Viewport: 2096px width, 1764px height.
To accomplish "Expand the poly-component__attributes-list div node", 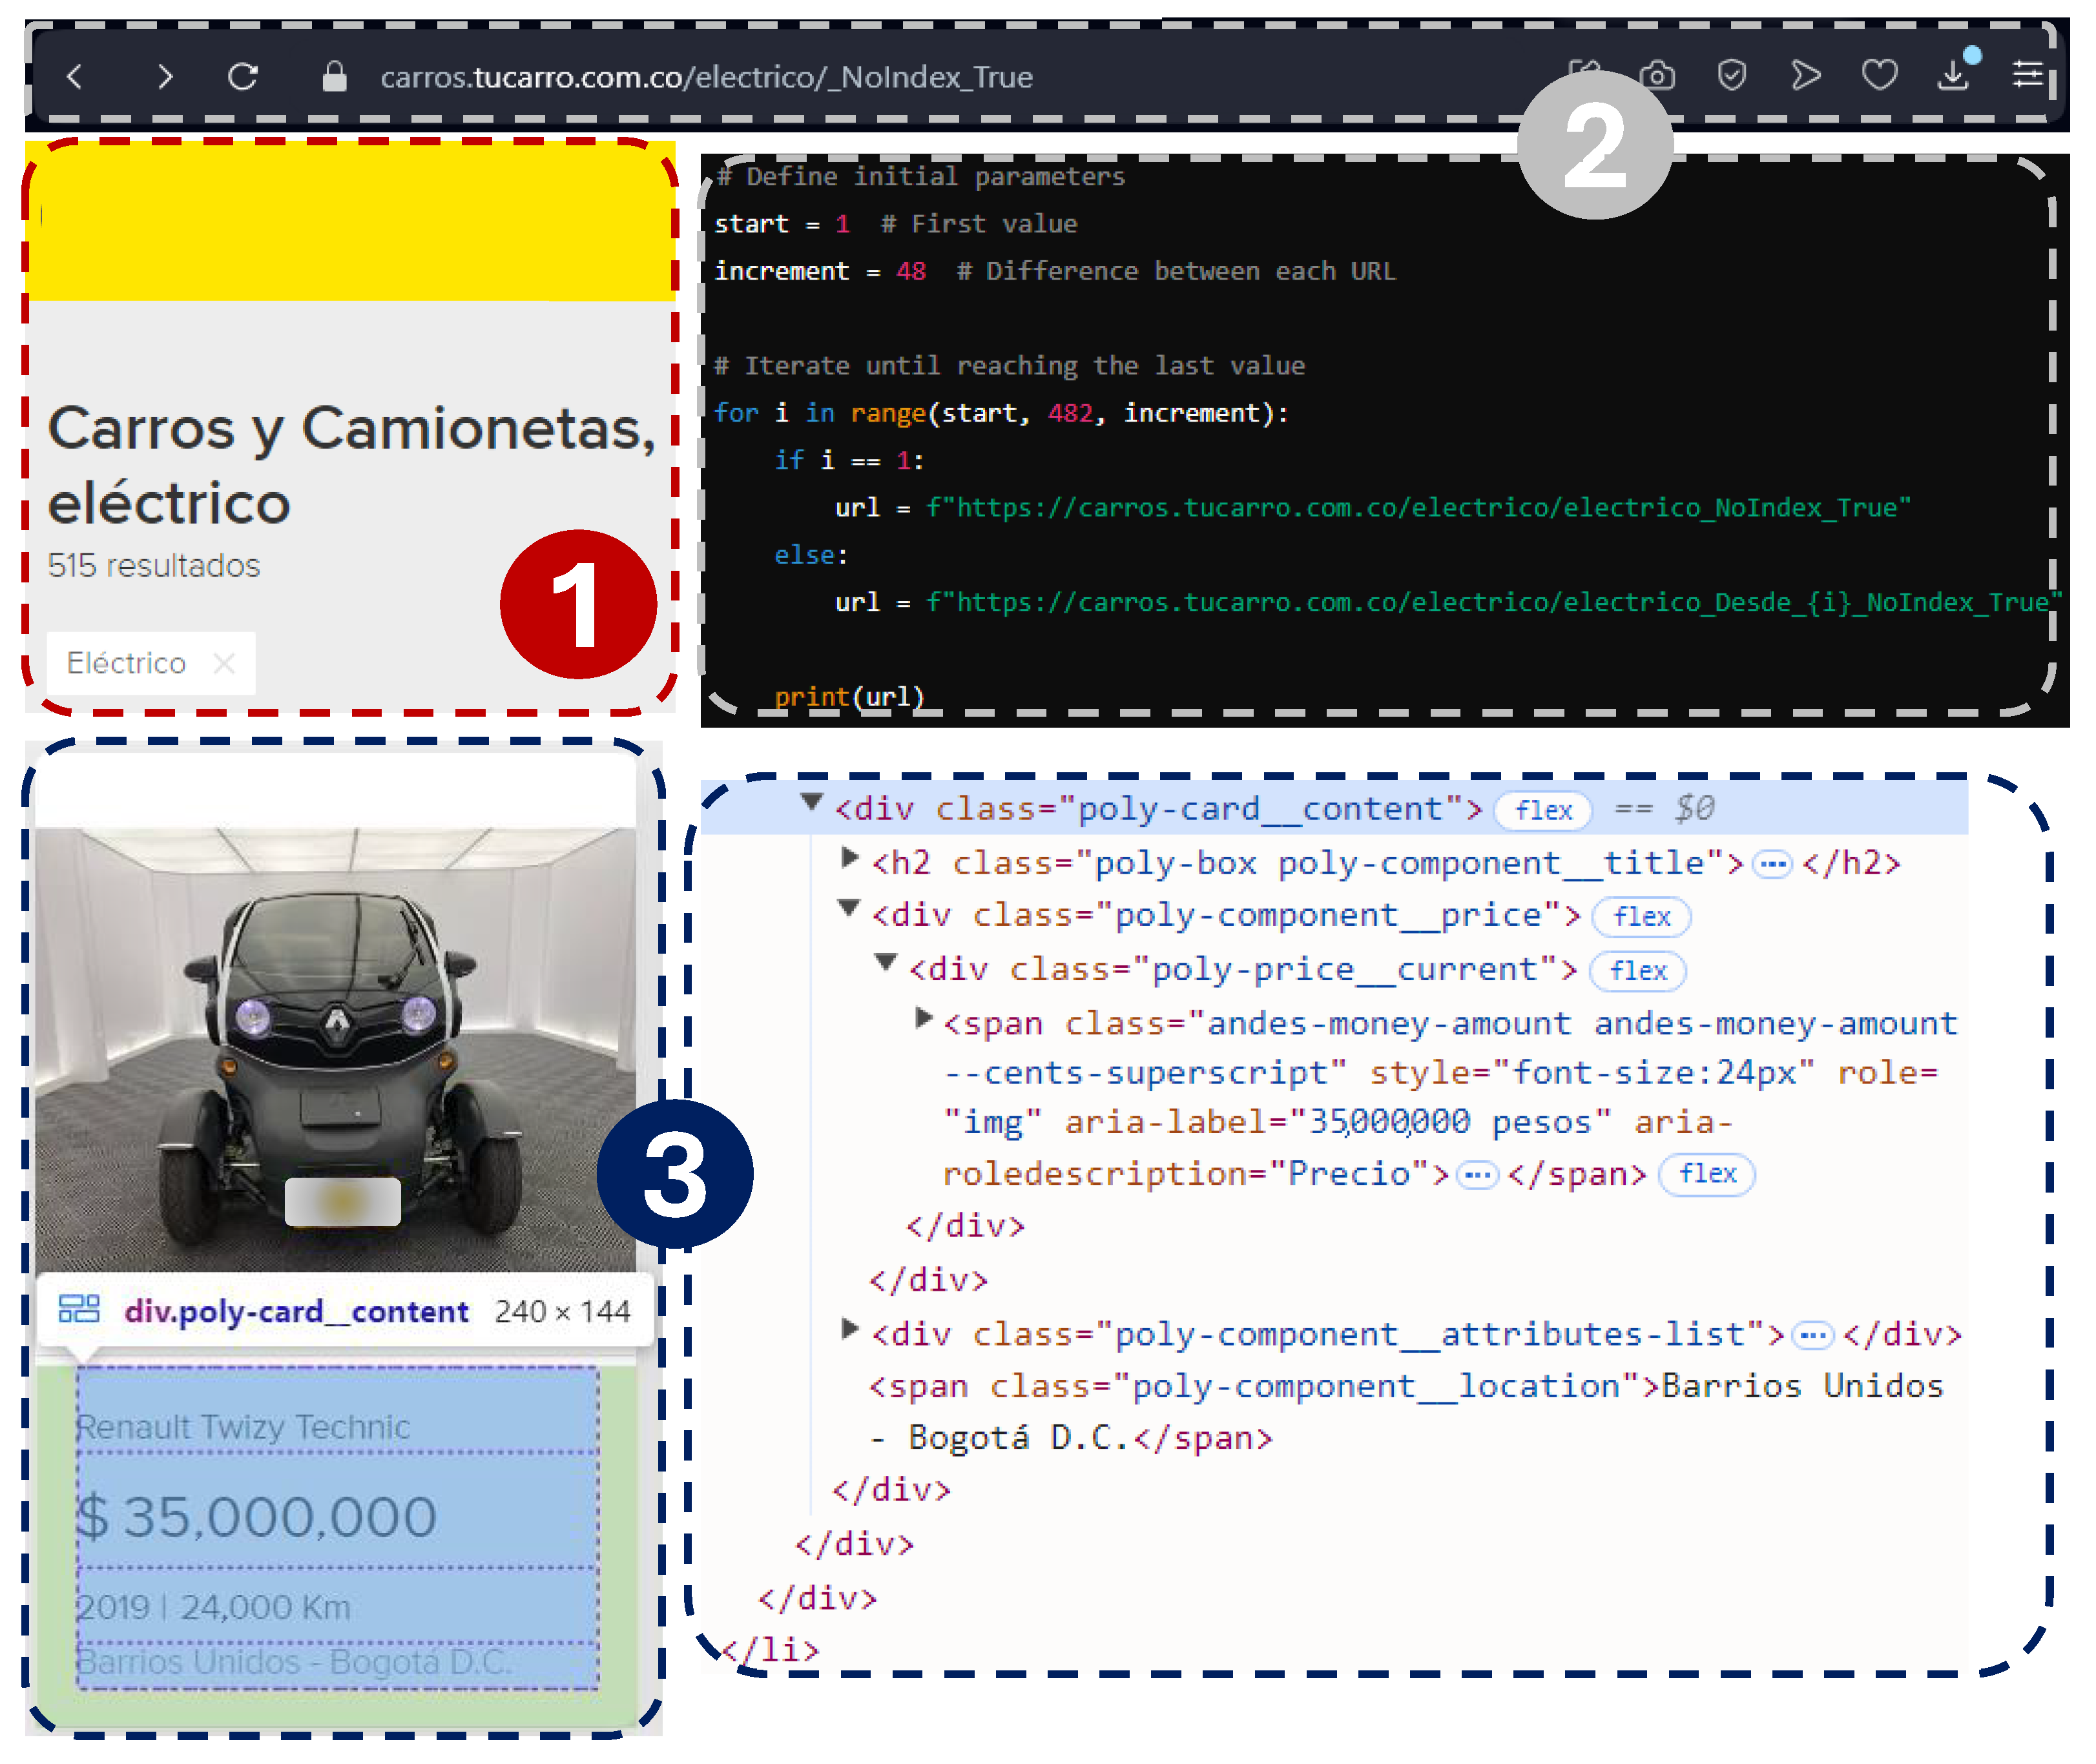I will [x=849, y=1329].
